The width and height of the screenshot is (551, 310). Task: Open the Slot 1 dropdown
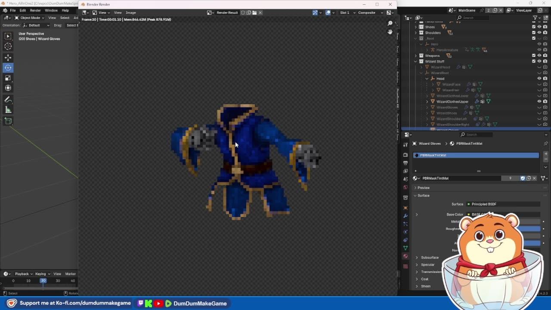[x=347, y=12]
